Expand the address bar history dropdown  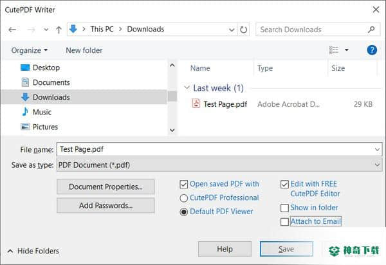232,30
